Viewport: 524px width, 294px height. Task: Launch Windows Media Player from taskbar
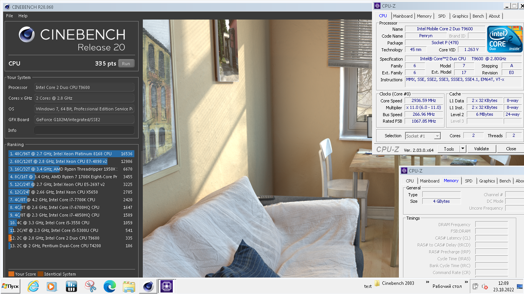click(x=51, y=286)
